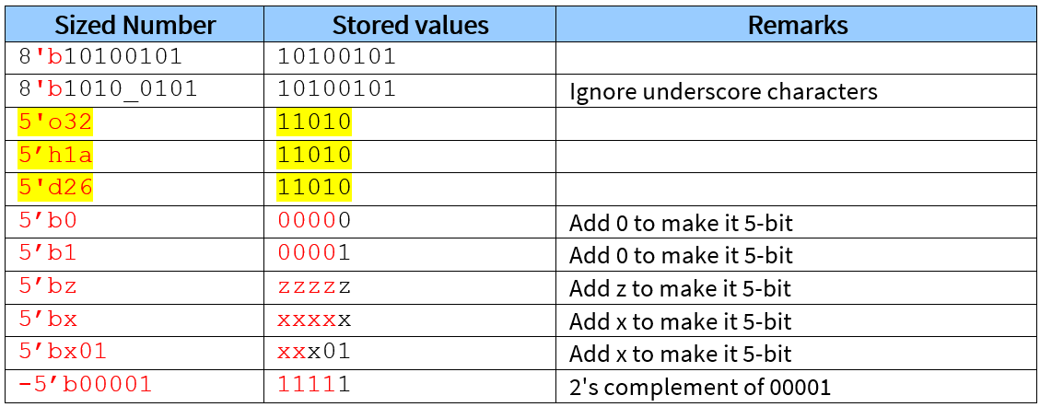Click the stored value zzzzz

[314, 286]
